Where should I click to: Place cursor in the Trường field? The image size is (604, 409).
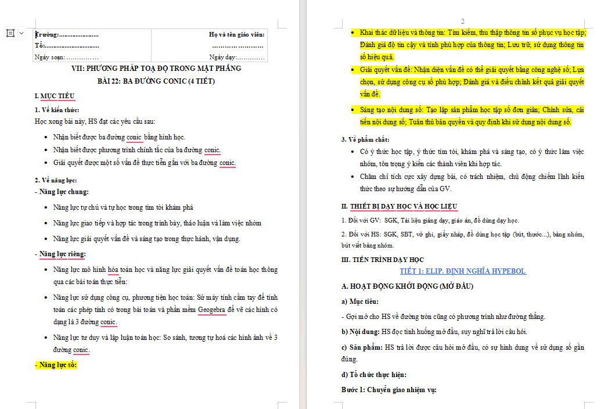point(67,35)
